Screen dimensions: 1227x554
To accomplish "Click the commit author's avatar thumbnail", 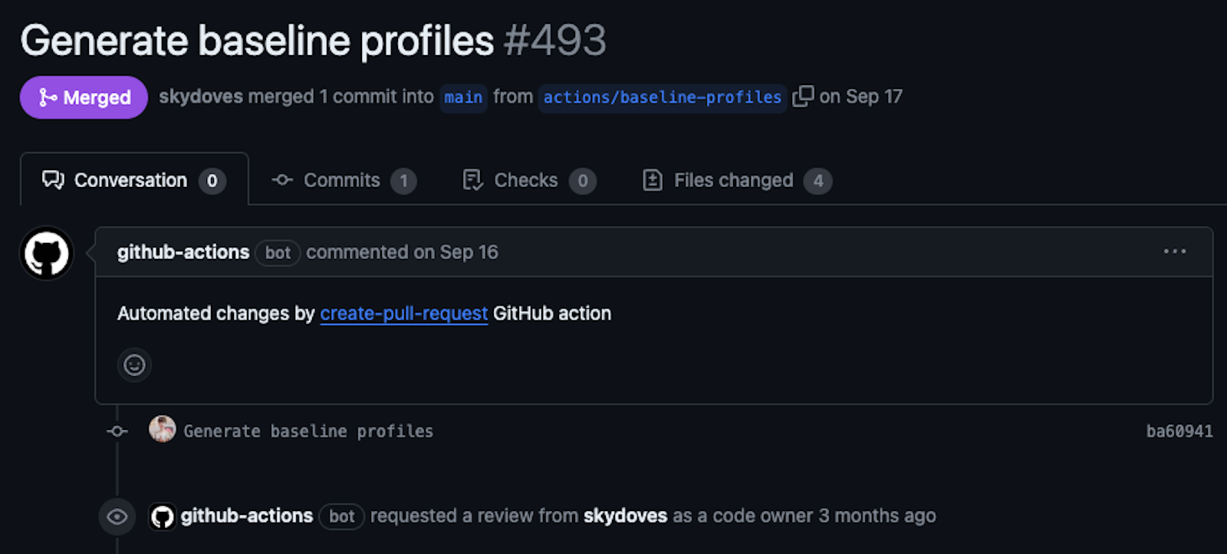I will pos(162,430).
